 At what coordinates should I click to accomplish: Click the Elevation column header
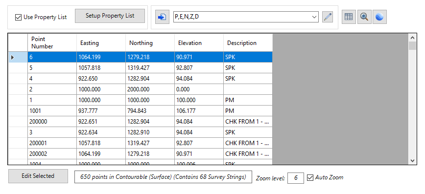click(x=199, y=43)
